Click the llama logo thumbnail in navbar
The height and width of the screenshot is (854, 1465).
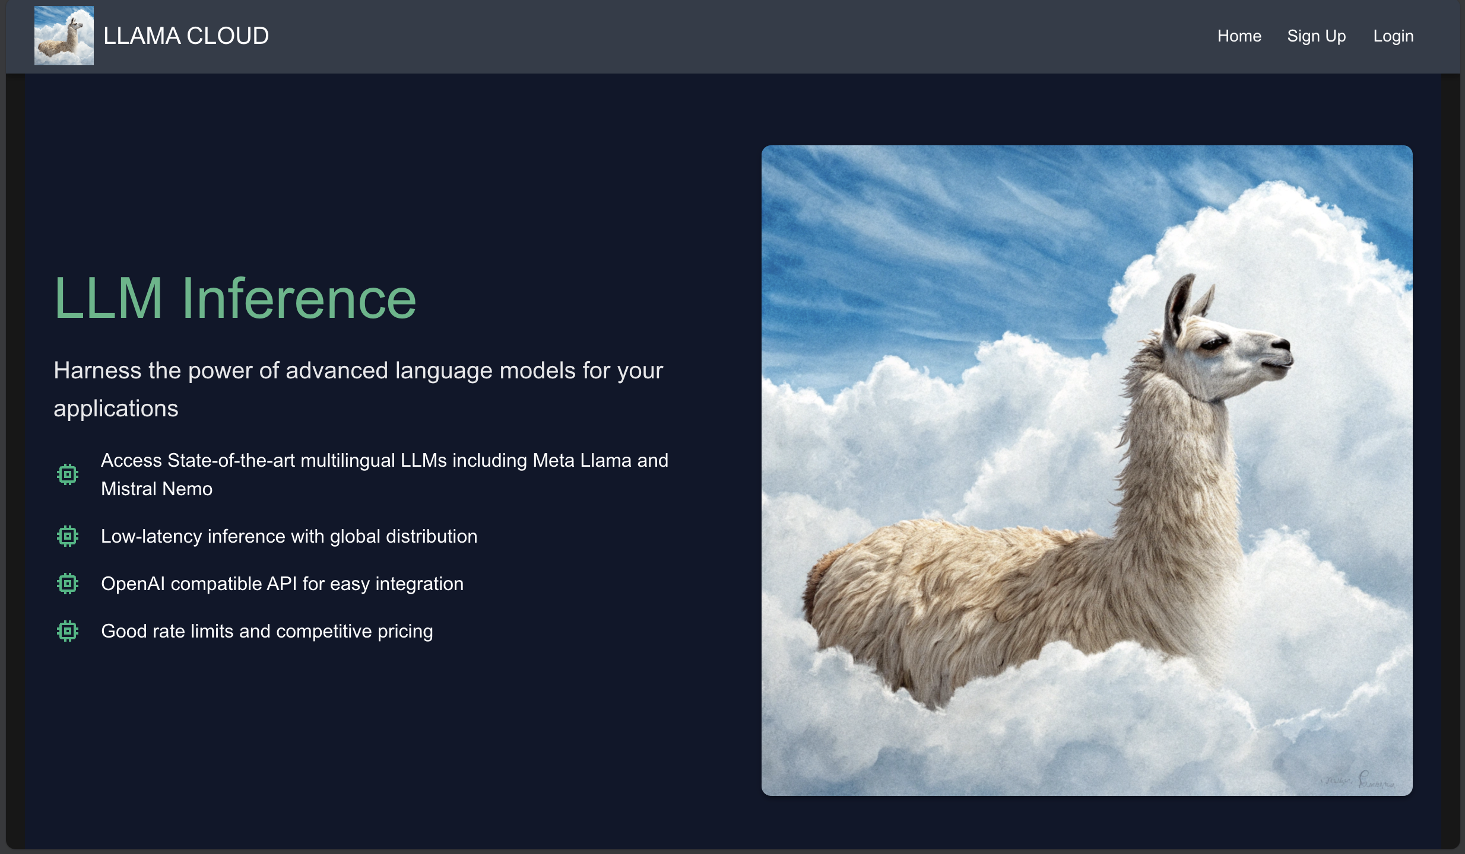click(64, 36)
